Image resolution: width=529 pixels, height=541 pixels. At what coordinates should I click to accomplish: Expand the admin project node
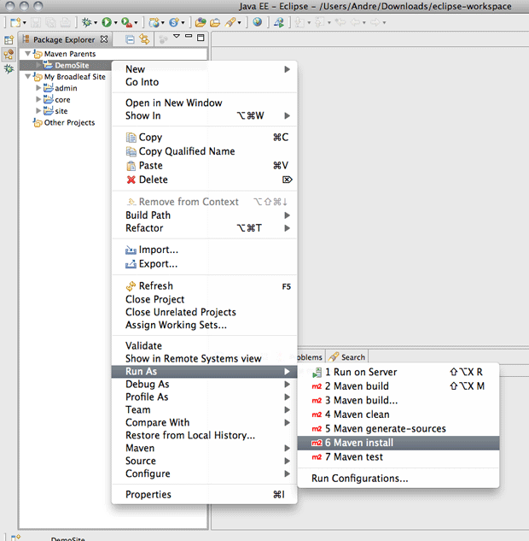tap(38, 88)
